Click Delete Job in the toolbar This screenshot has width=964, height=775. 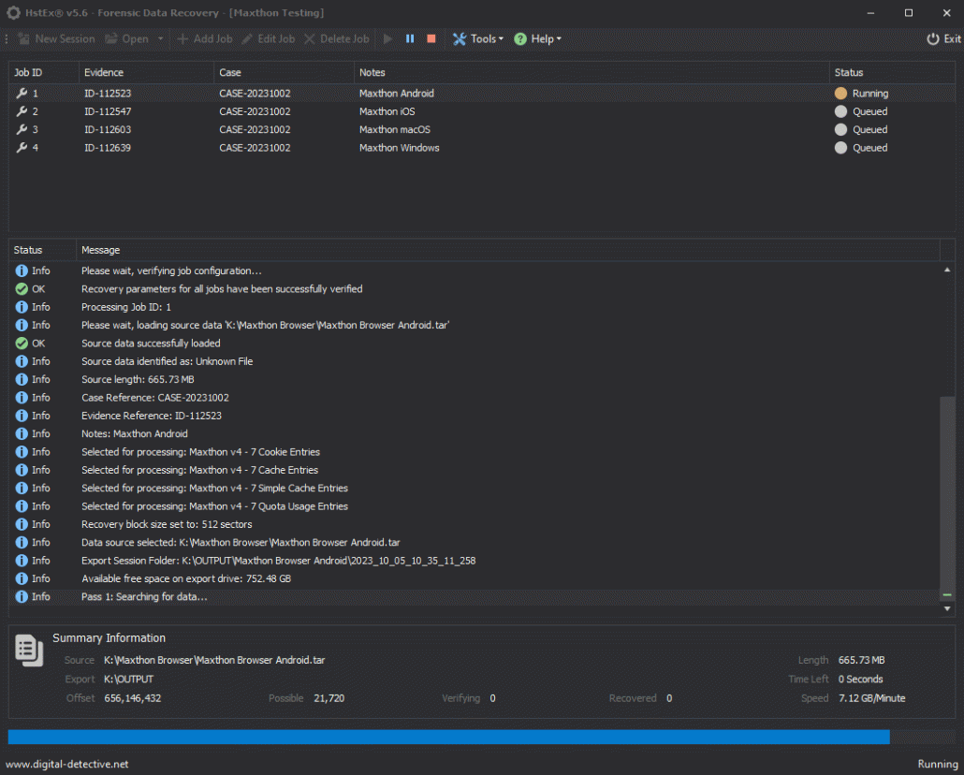pos(336,38)
